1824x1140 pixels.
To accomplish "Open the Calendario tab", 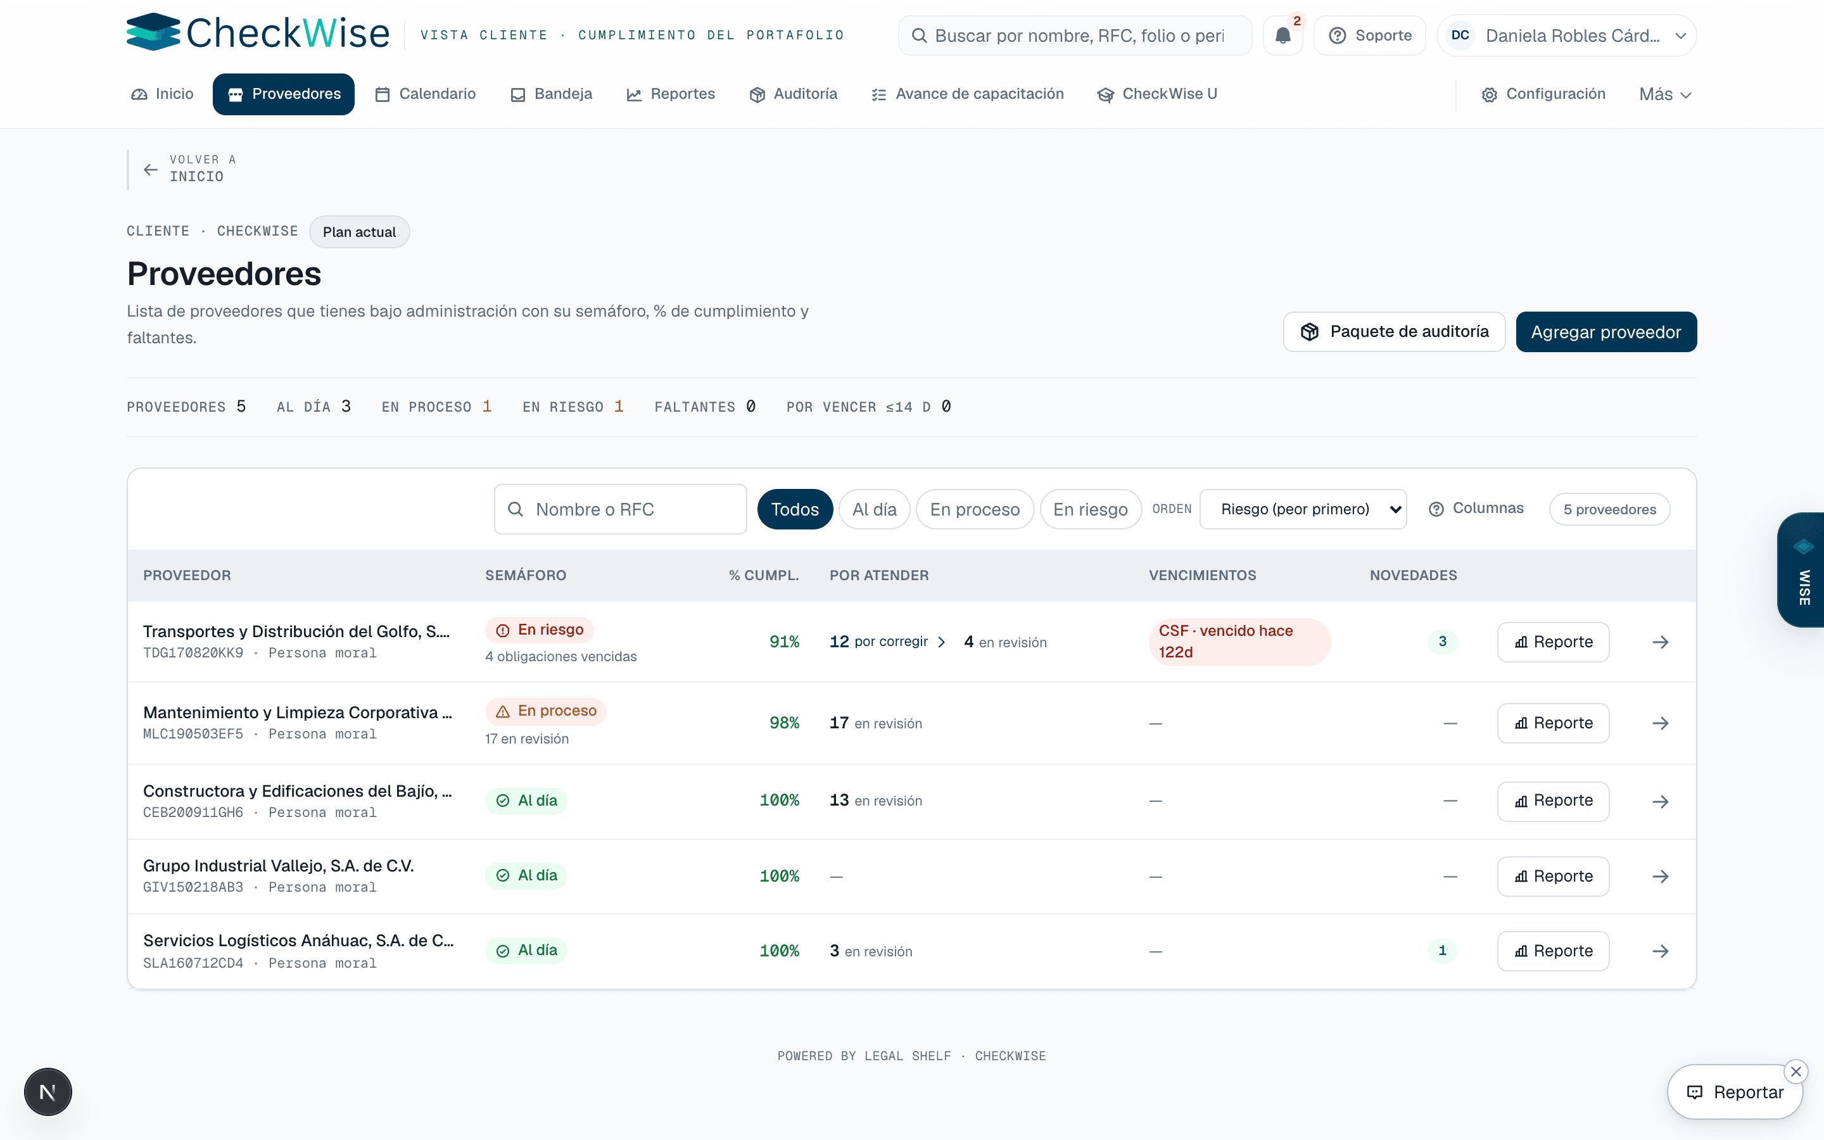I will tap(426, 94).
